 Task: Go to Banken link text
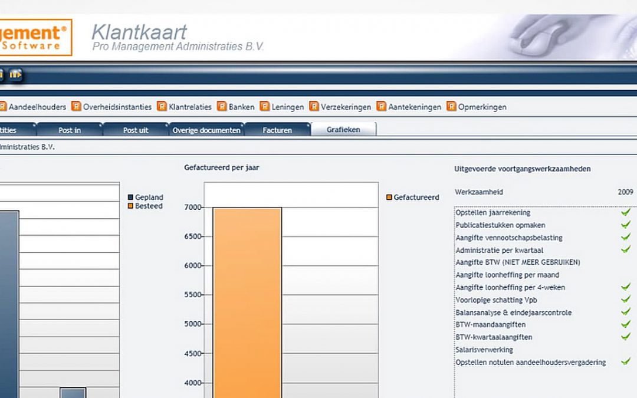pyautogui.click(x=241, y=107)
